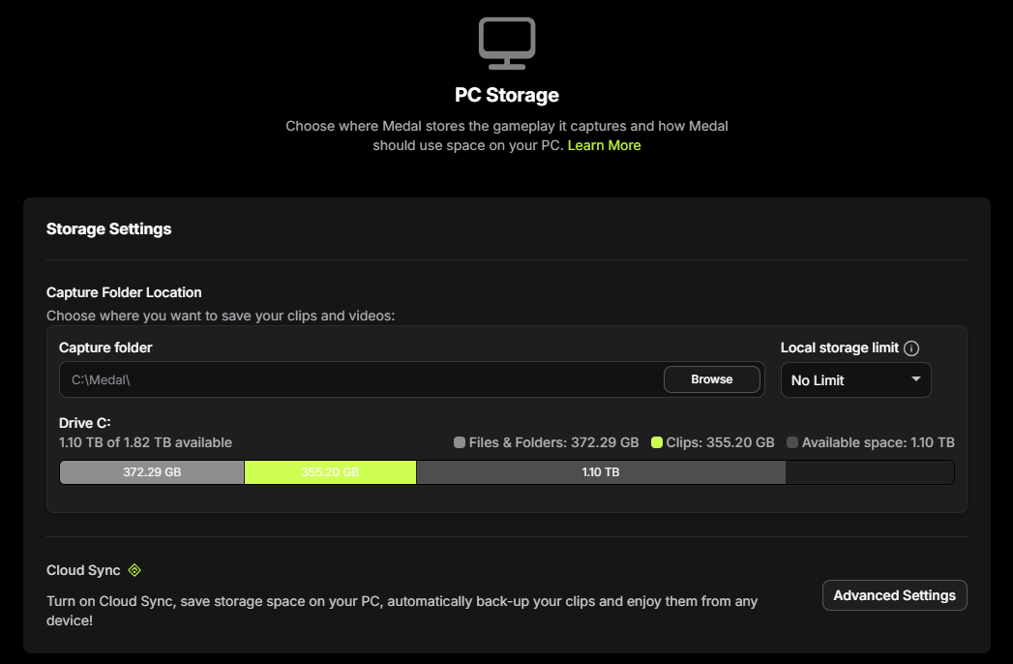Click the Cloud Sync label
This screenshot has height=664, width=1013.
(x=83, y=570)
